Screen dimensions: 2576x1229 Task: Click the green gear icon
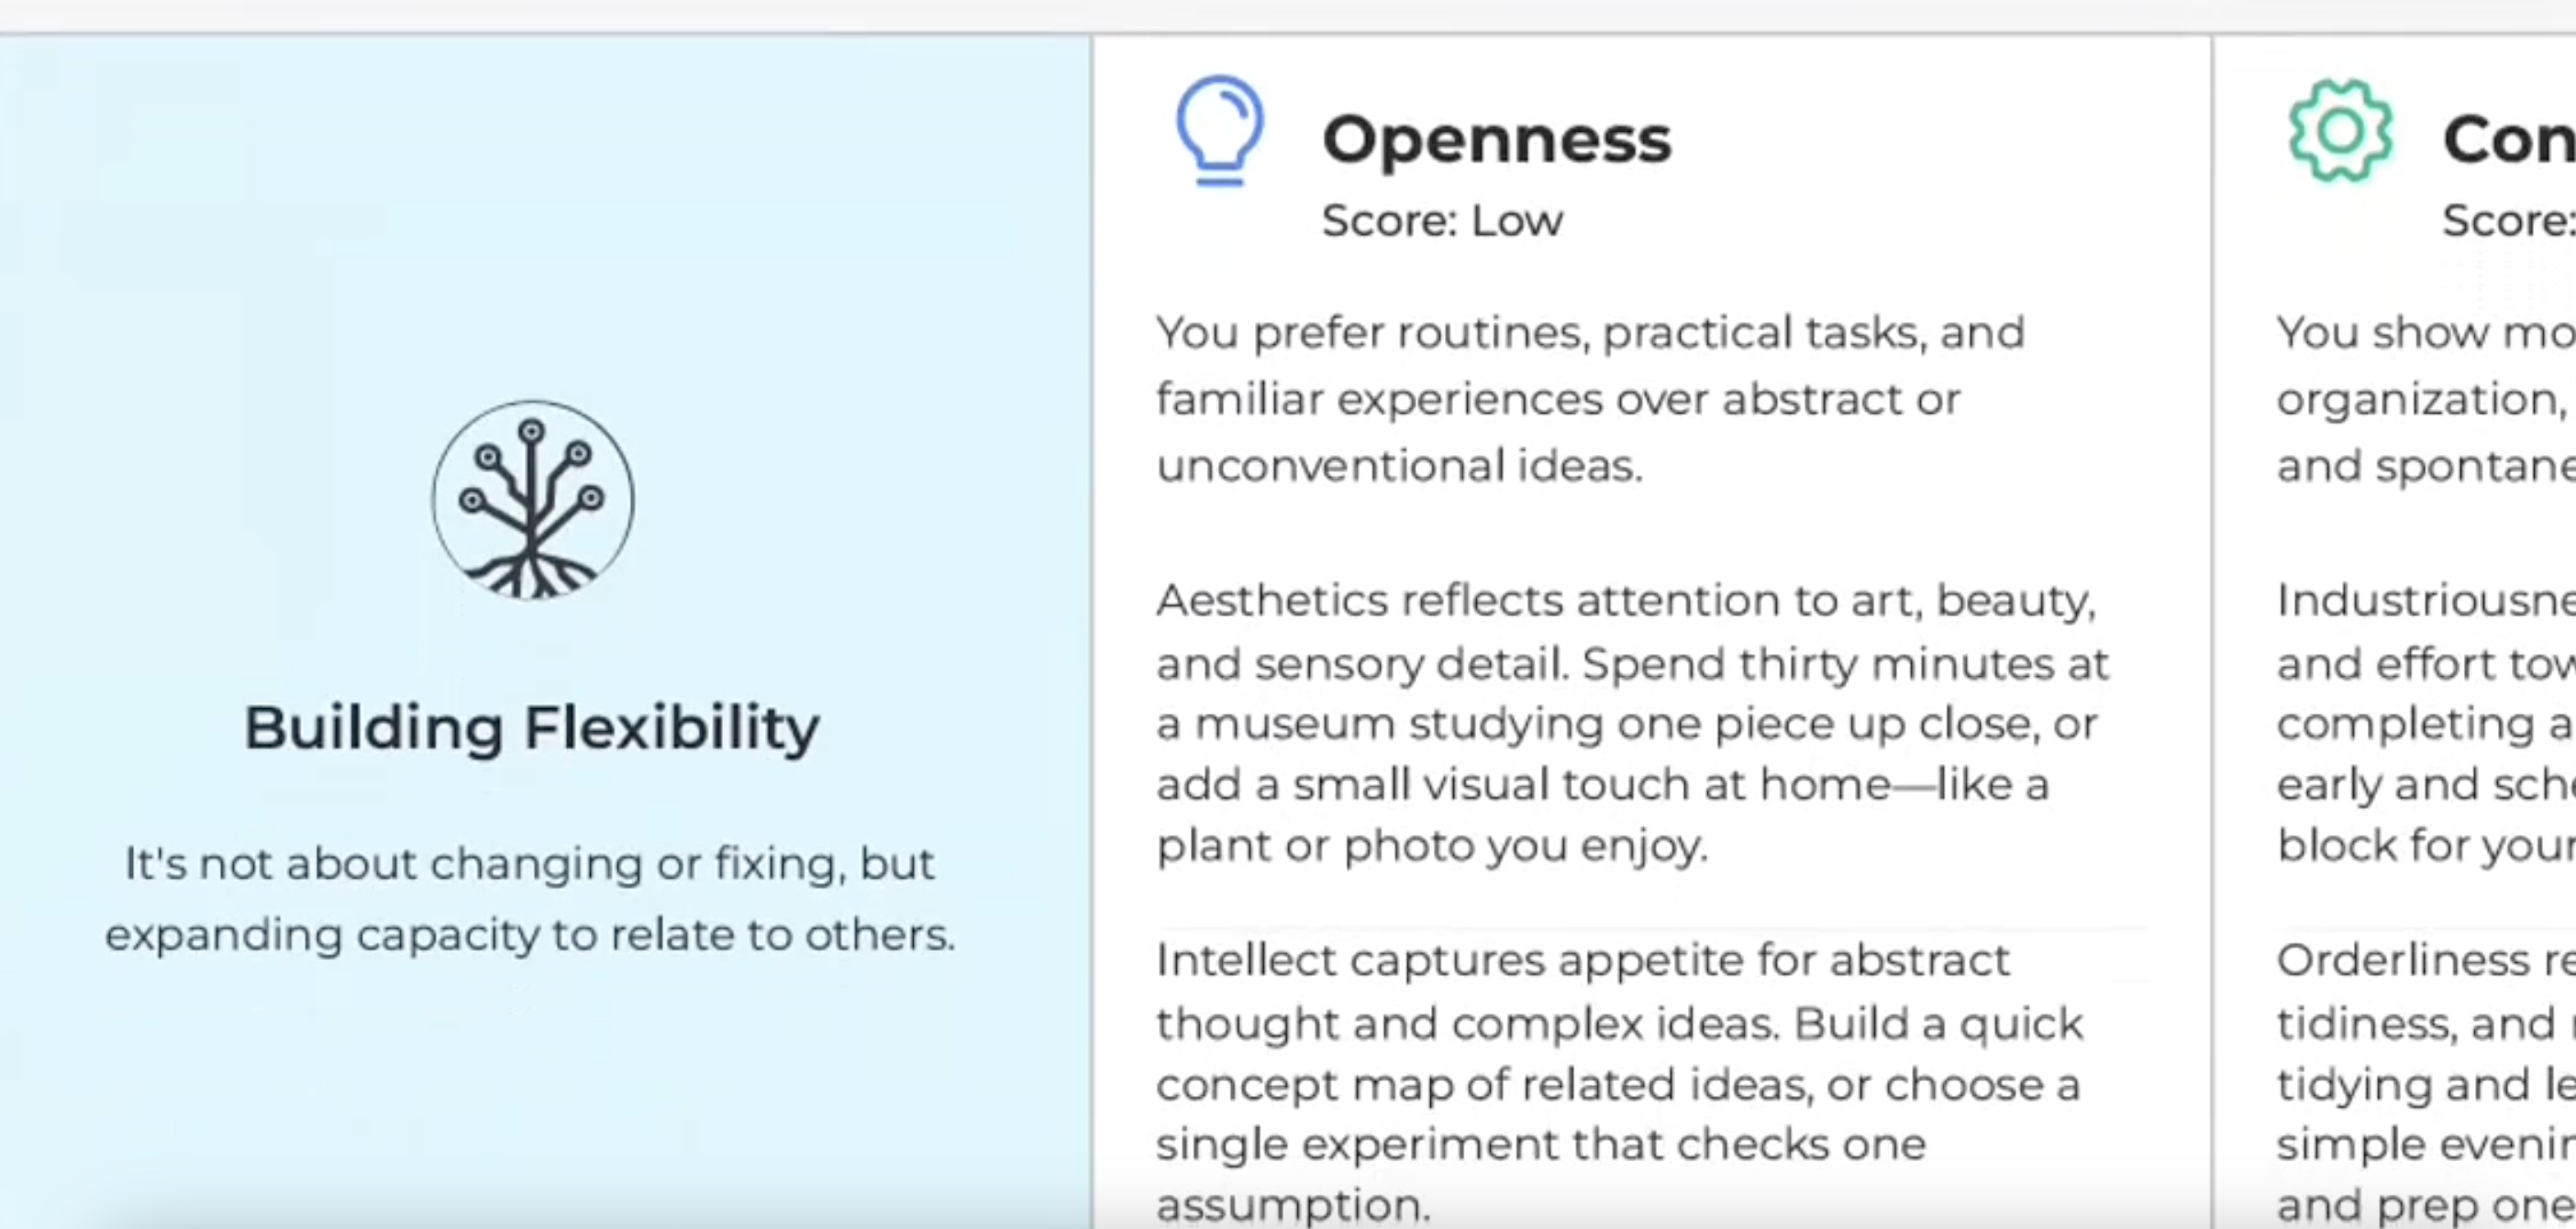[x=2340, y=131]
